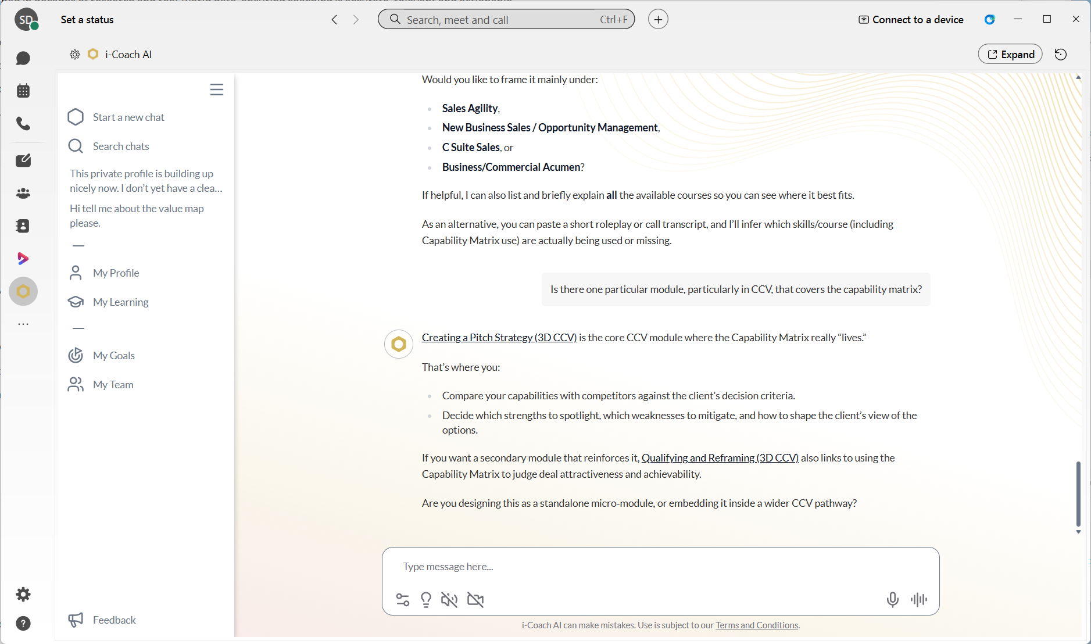Open the Teams section
The width and height of the screenshot is (1091, 644).
pyautogui.click(x=23, y=193)
